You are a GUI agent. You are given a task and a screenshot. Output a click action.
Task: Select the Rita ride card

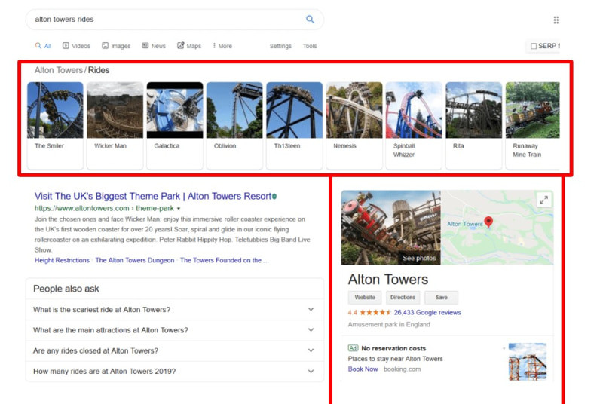(474, 125)
